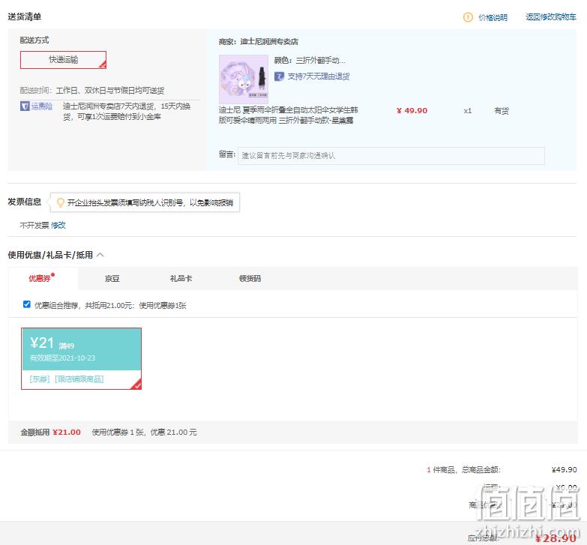Click the ¥ 49.90 item price
This screenshot has height=545, width=587.
[412, 111]
